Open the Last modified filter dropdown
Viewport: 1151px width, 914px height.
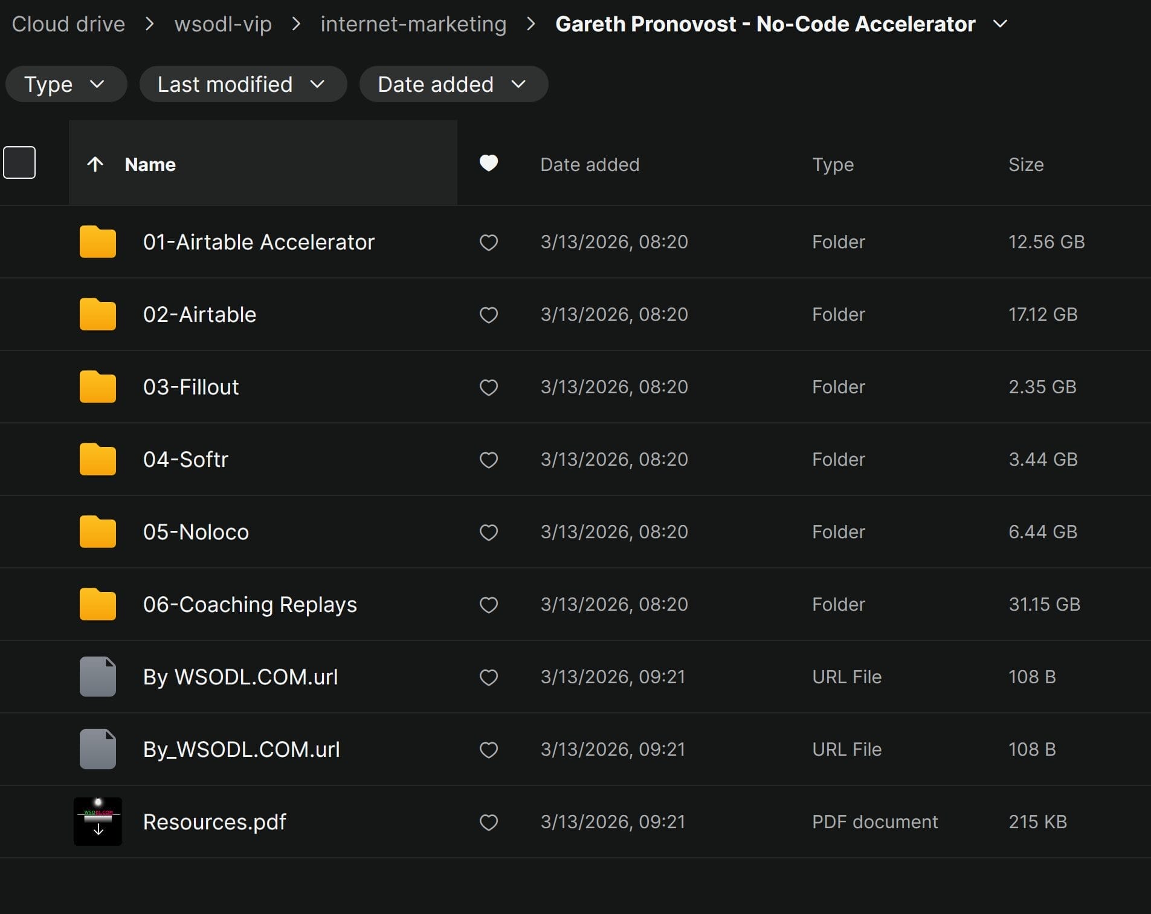click(242, 84)
